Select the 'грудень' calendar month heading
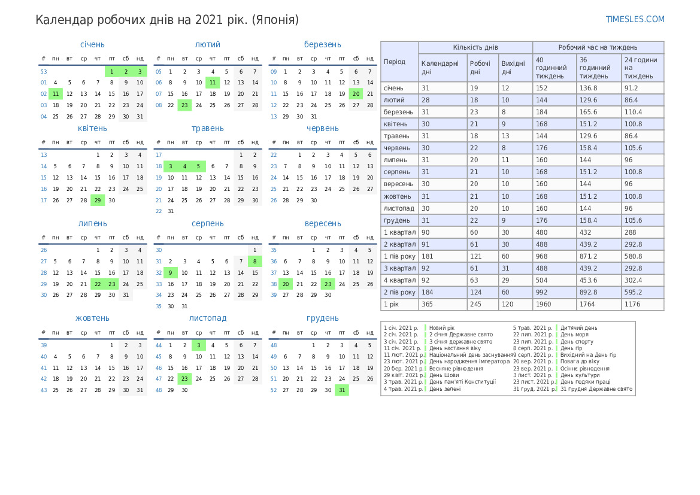 coord(323,318)
